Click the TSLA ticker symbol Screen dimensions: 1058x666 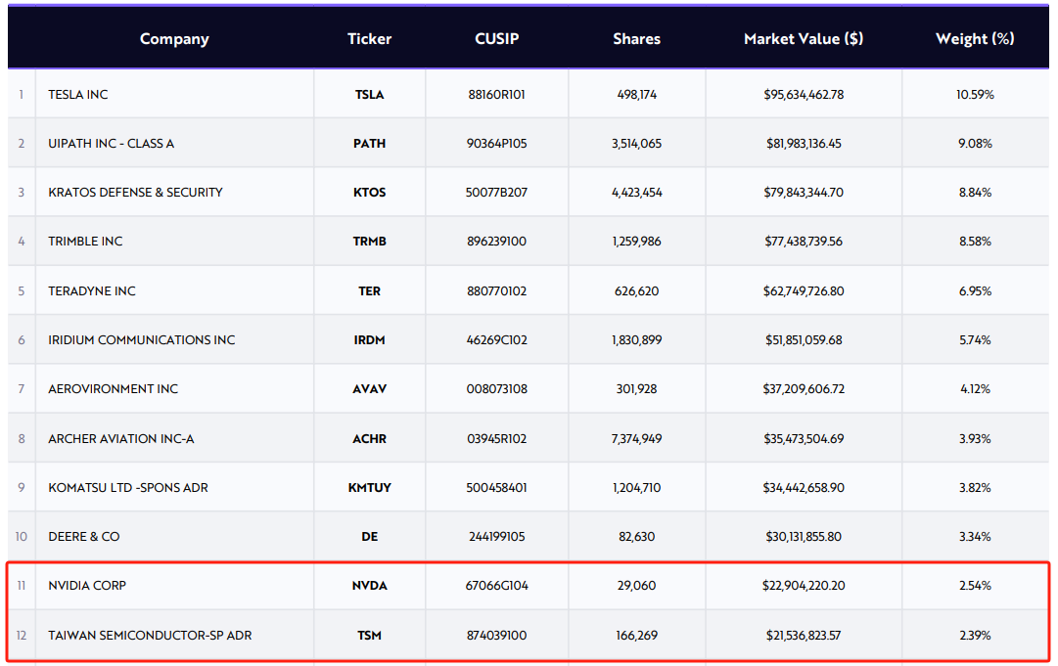tap(369, 94)
